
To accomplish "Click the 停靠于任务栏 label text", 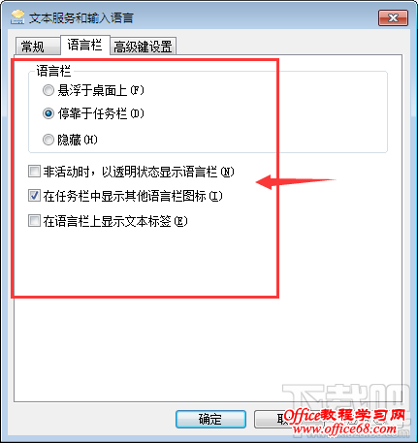I will tap(92, 113).
